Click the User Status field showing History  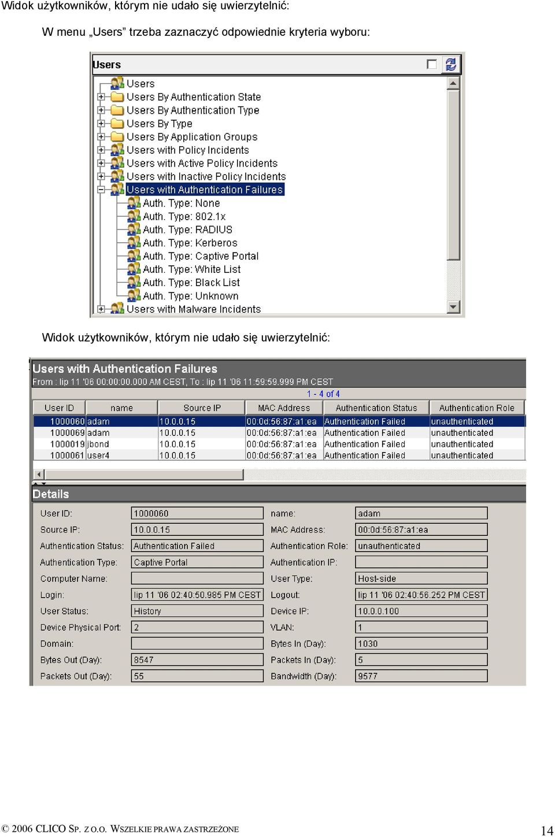tap(197, 611)
